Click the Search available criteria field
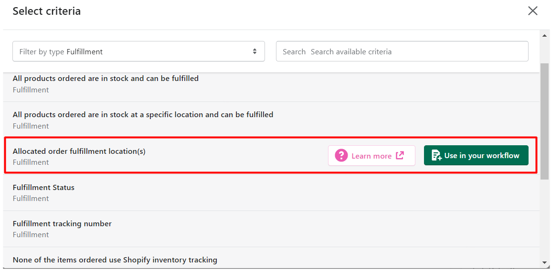Screen dimensions: 551x271 click(402, 51)
